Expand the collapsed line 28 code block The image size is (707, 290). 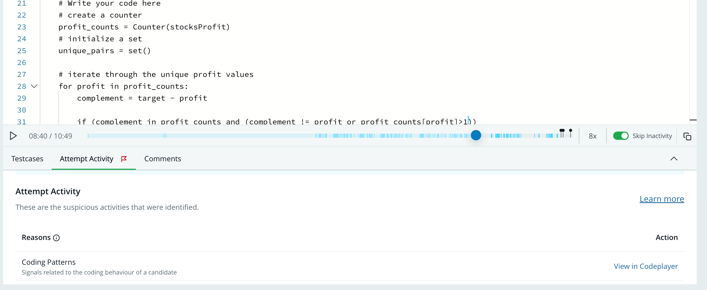pos(33,86)
